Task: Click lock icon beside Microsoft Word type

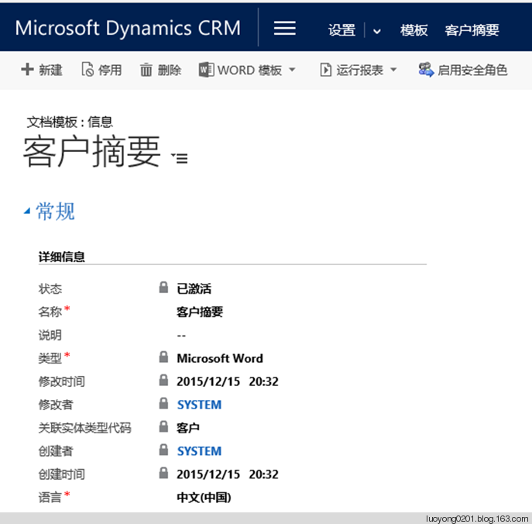Action: tap(163, 357)
